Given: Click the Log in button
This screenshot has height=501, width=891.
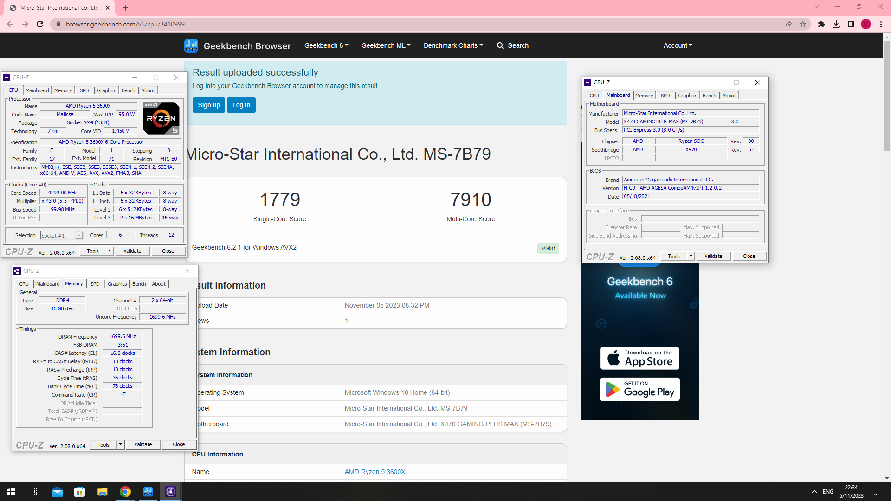Looking at the screenshot, I should (x=241, y=105).
